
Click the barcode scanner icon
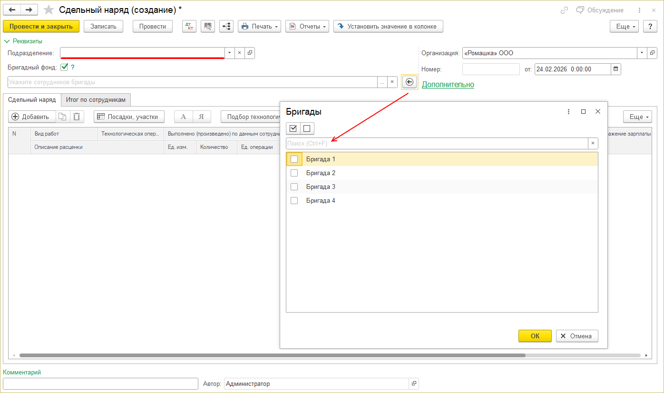point(208,27)
